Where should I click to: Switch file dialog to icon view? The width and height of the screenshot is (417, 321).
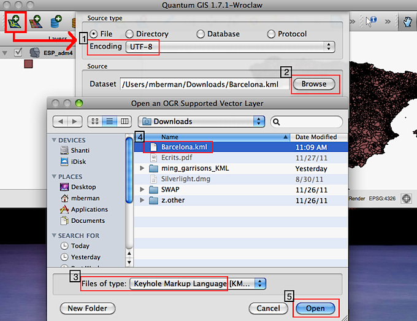coord(95,122)
